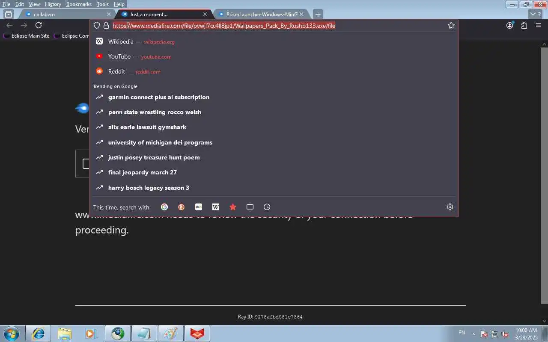The height and width of the screenshot is (342, 548).
Task: Open Eclipse Main Site bookmark
Action: 26,36
